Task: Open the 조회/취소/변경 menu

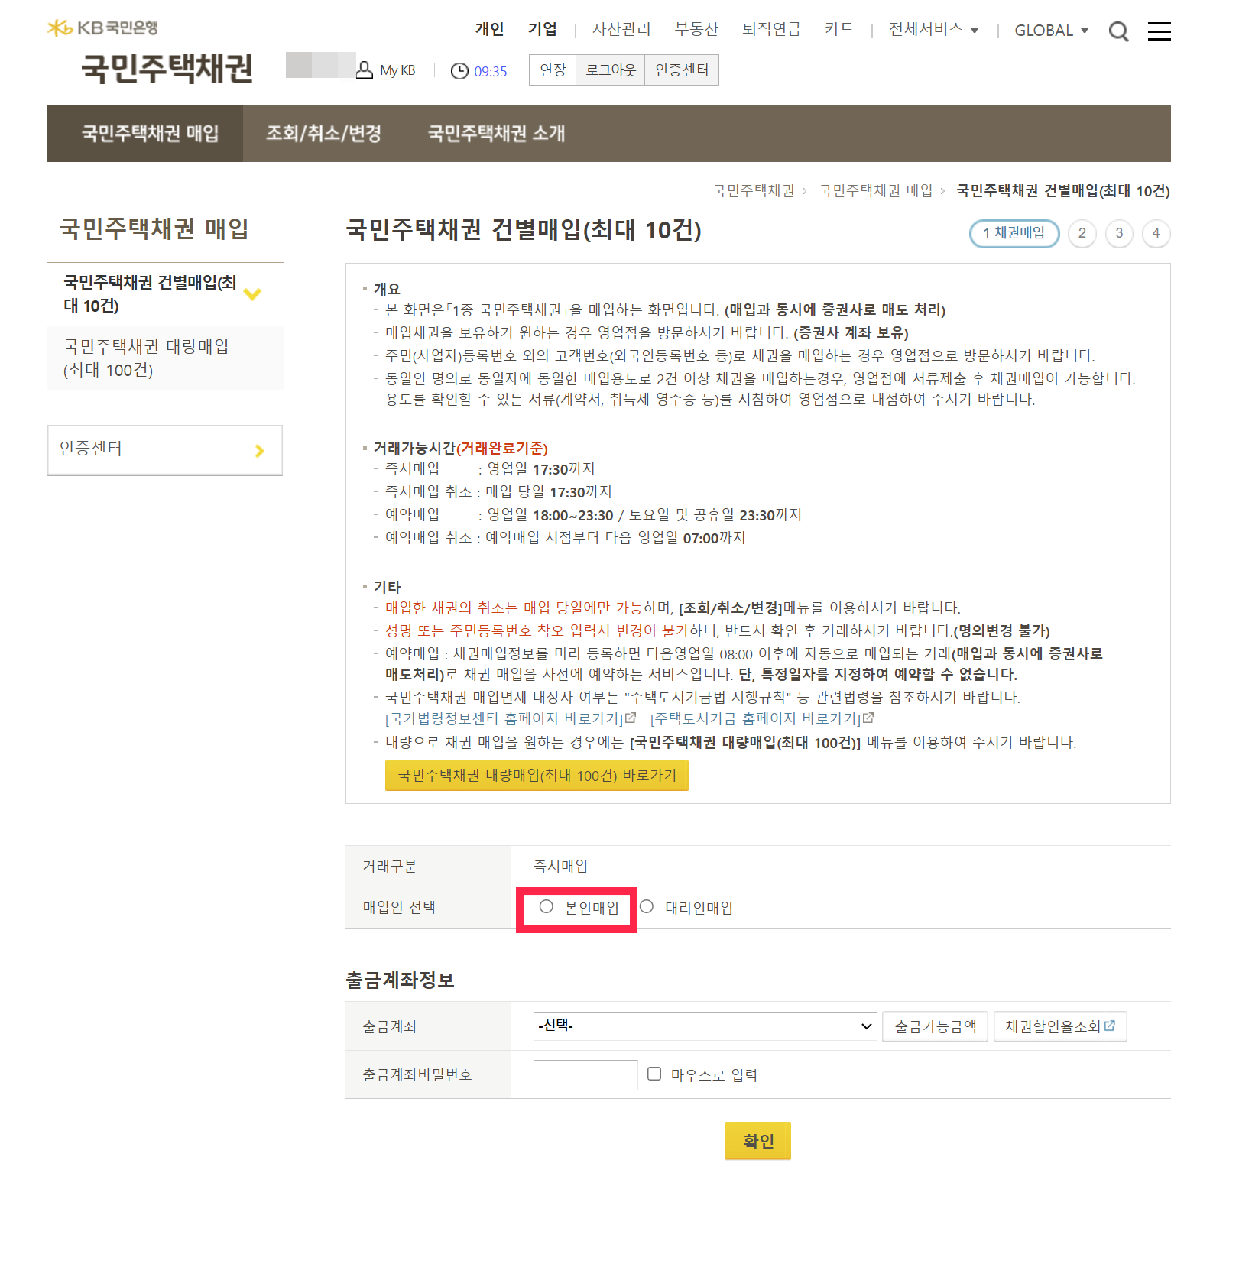Action: point(323,133)
